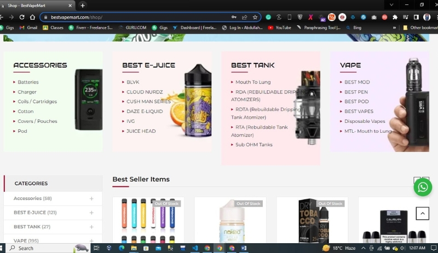This screenshot has height=253, width=438.
Task: Open the GURU.COM bookmark
Action: click(x=132, y=28)
